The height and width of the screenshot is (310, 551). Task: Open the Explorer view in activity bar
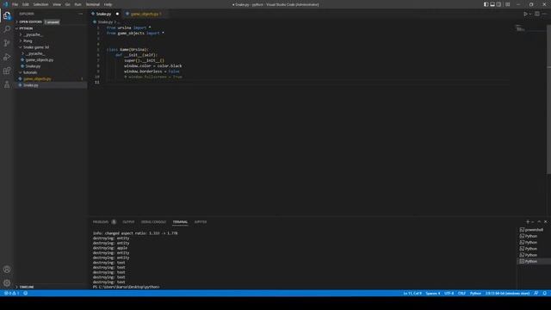coord(7,15)
